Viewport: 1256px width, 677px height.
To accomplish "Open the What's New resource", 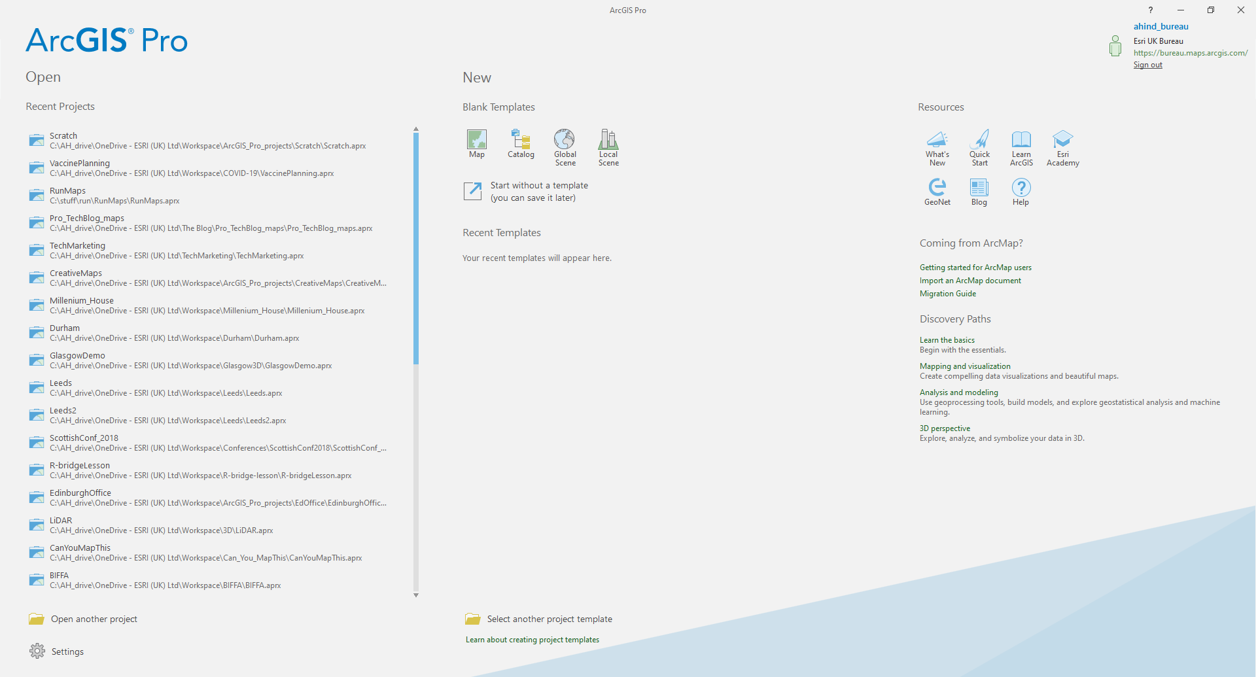I will pos(937,148).
